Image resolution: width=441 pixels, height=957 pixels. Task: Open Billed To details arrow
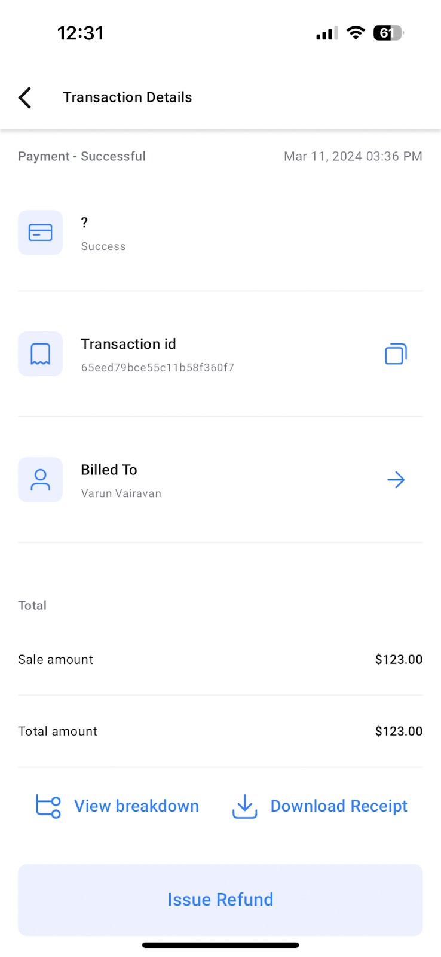coord(396,480)
